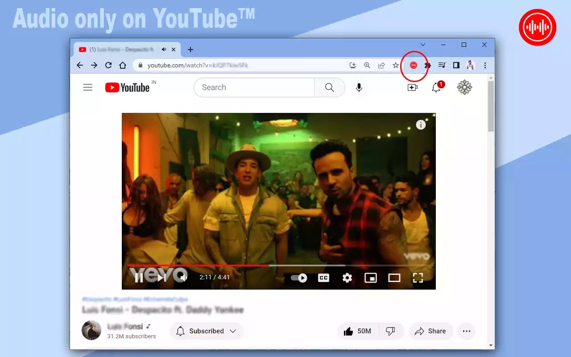
Task: Open the media controls icon in toolbar
Action: coord(442,65)
